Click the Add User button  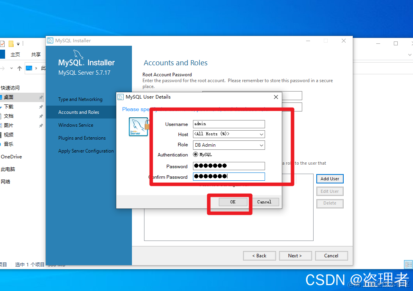pyautogui.click(x=330, y=179)
